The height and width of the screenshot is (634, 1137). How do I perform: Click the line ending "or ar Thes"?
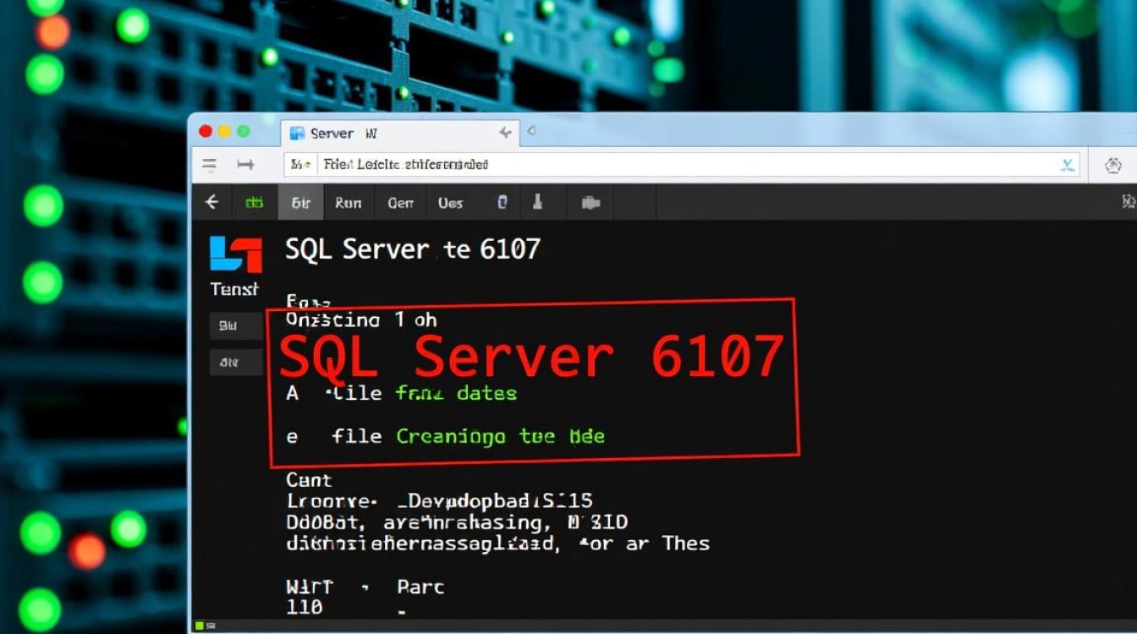(497, 544)
